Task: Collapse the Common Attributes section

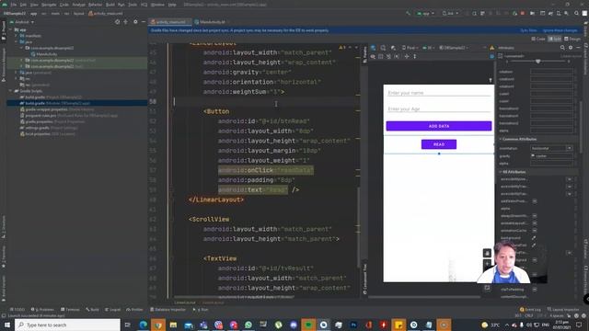Action: pyautogui.click(x=501, y=139)
